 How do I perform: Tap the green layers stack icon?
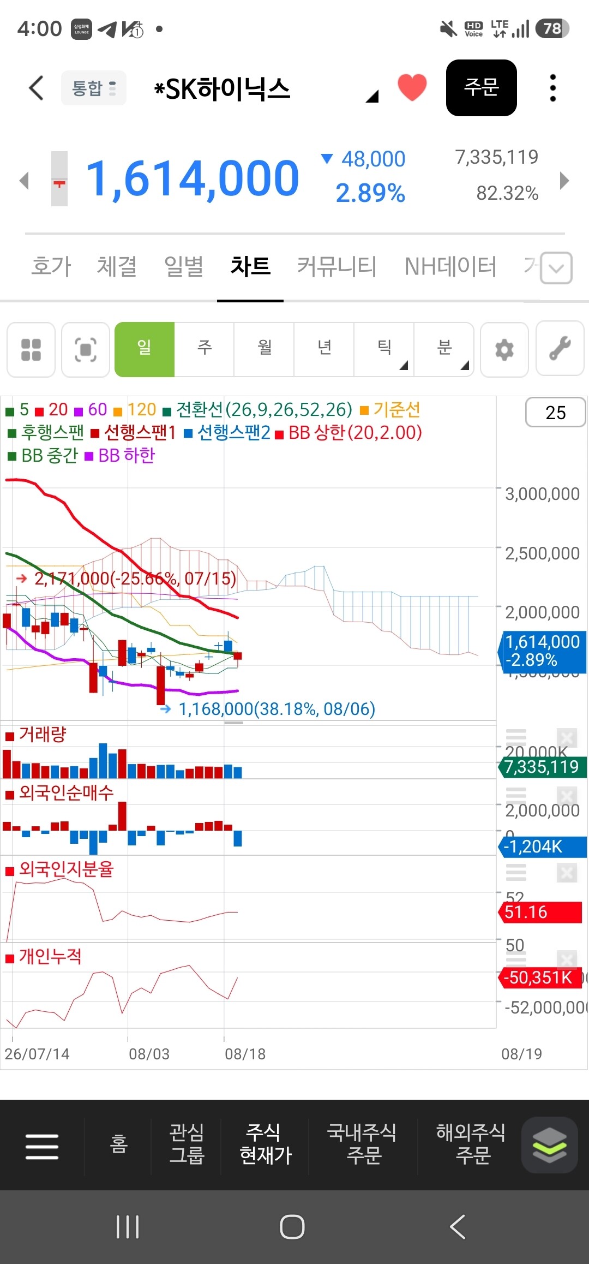550,1145
